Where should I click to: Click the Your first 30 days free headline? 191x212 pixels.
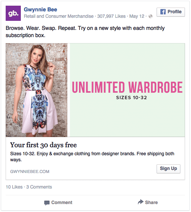click(x=43, y=145)
